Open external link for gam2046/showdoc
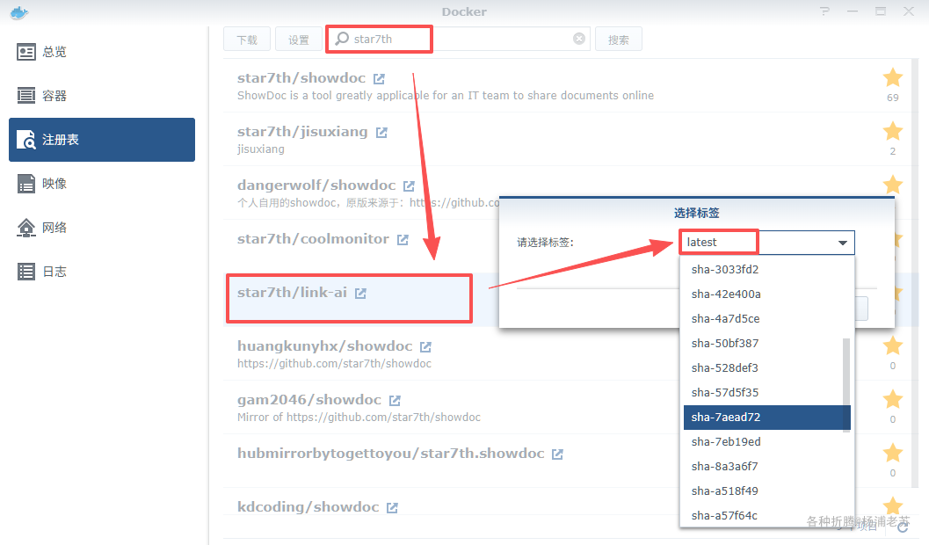 [395, 401]
